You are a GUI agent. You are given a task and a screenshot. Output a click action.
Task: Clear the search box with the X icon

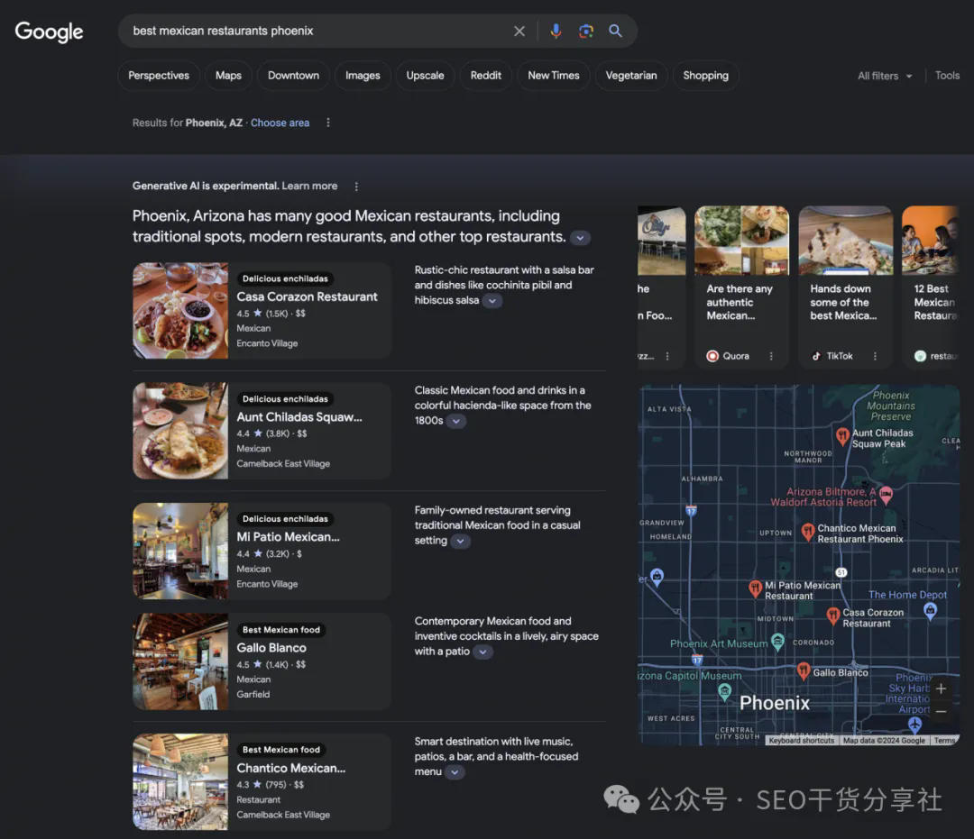[x=519, y=31]
